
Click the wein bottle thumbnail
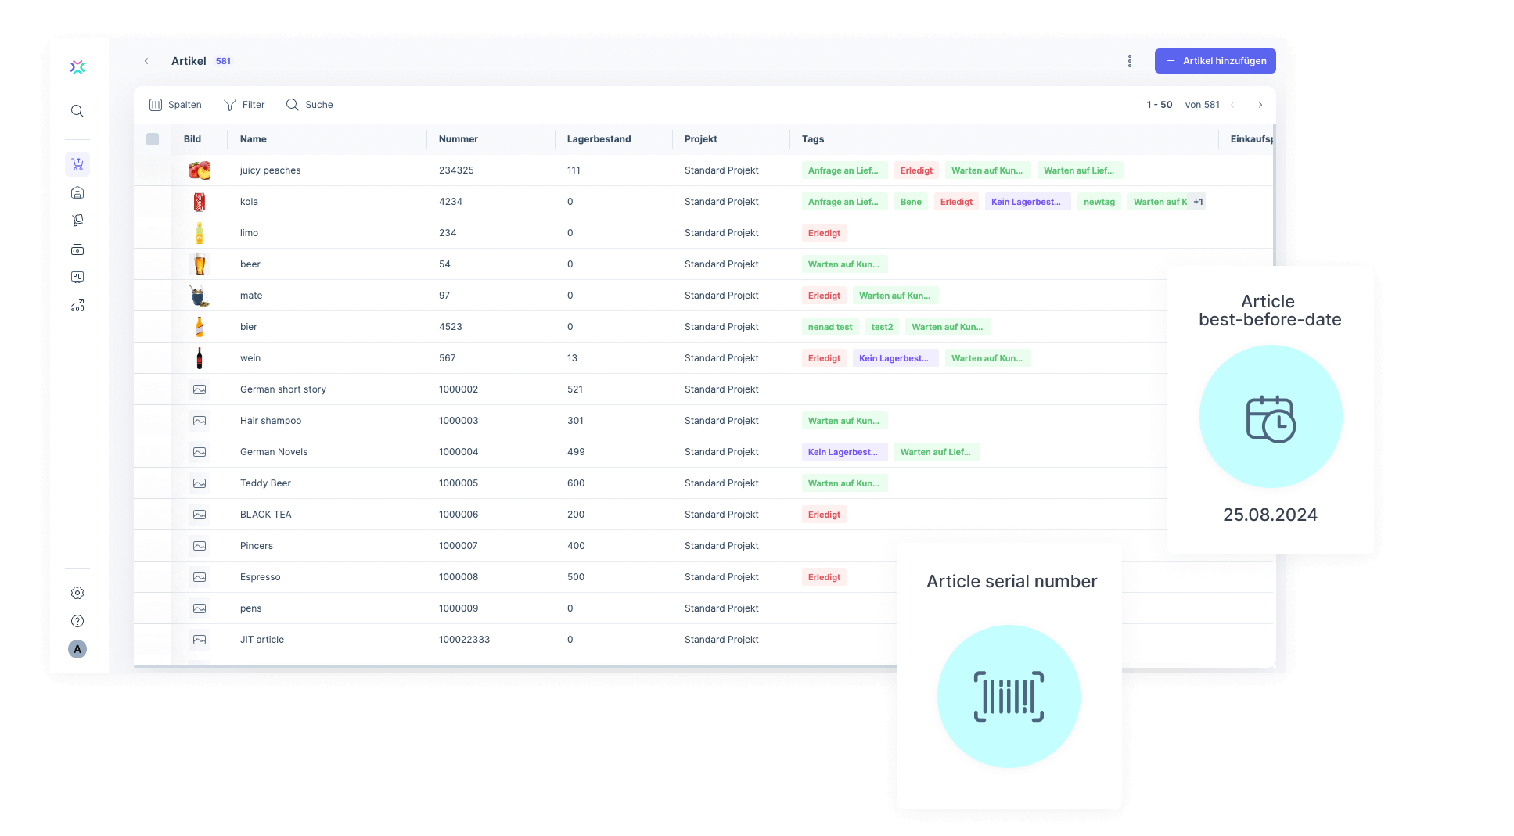(x=200, y=358)
